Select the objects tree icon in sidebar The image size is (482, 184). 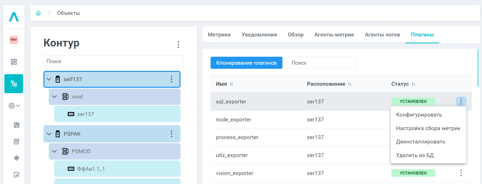14,84
